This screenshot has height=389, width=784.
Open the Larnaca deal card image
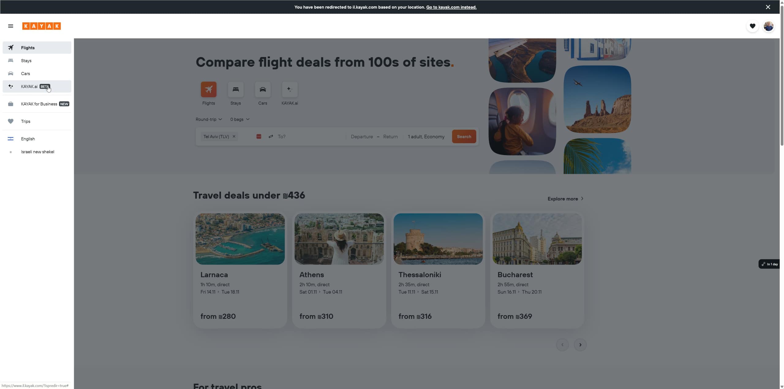(240, 239)
